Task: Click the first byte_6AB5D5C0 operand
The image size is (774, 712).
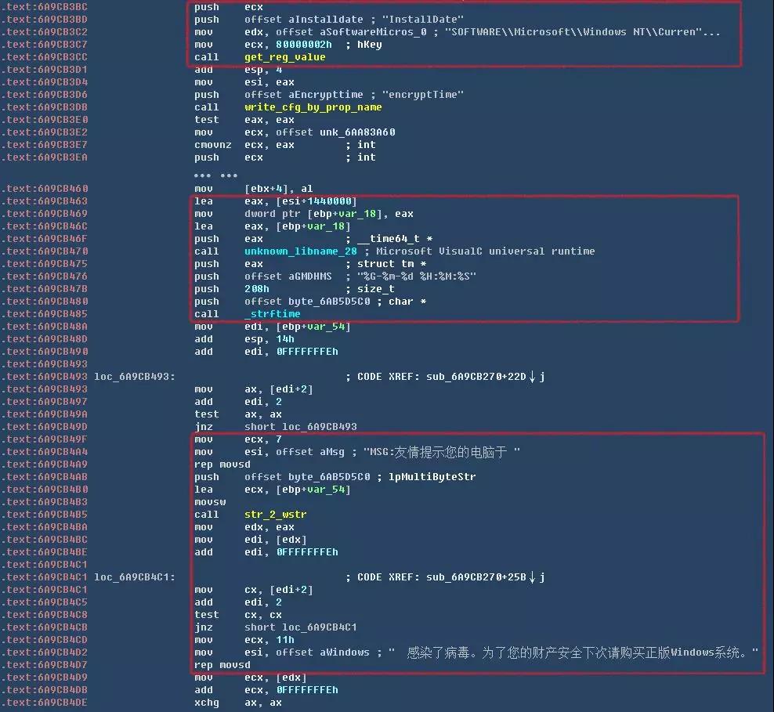Action: pyautogui.click(x=329, y=302)
